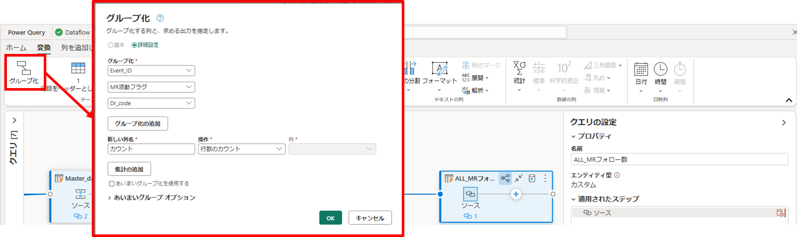The width and height of the screenshot is (797, 237).
Task: Enable あいまいグループ化を使用する checkbox
Action: 112,183
